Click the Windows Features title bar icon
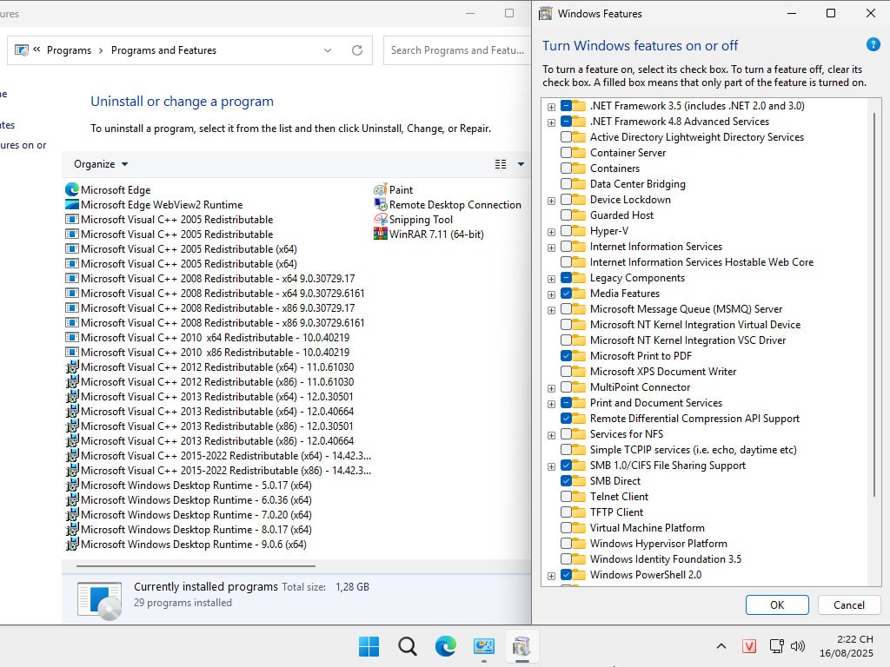The width and height of the screenshot is (890, 667). (546, 14)
